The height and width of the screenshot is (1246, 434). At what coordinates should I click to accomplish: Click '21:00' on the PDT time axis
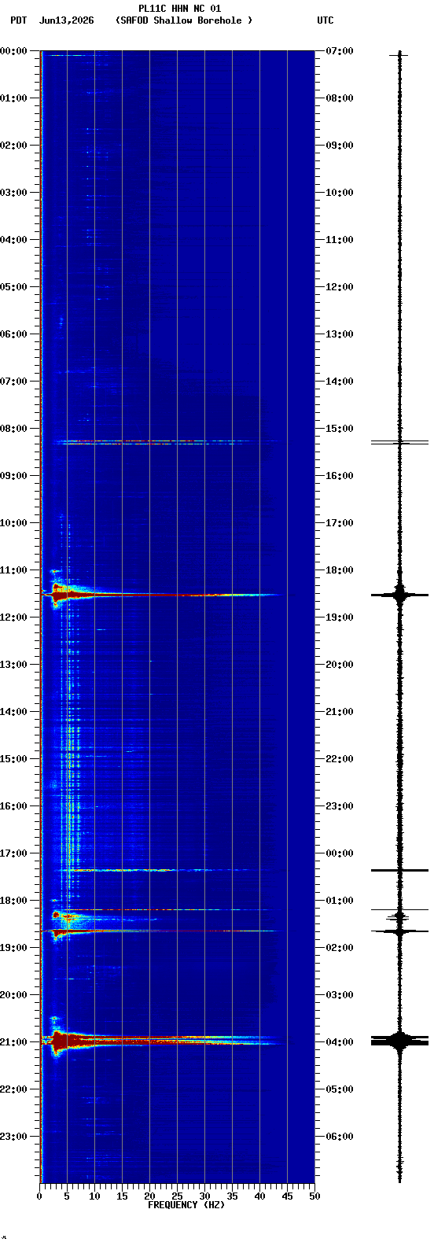[13, 1041]
